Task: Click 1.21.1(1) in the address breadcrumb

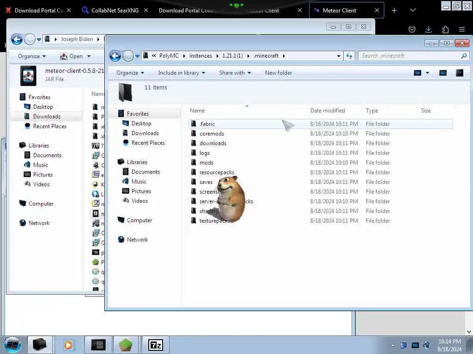Action: click(232, 56)
